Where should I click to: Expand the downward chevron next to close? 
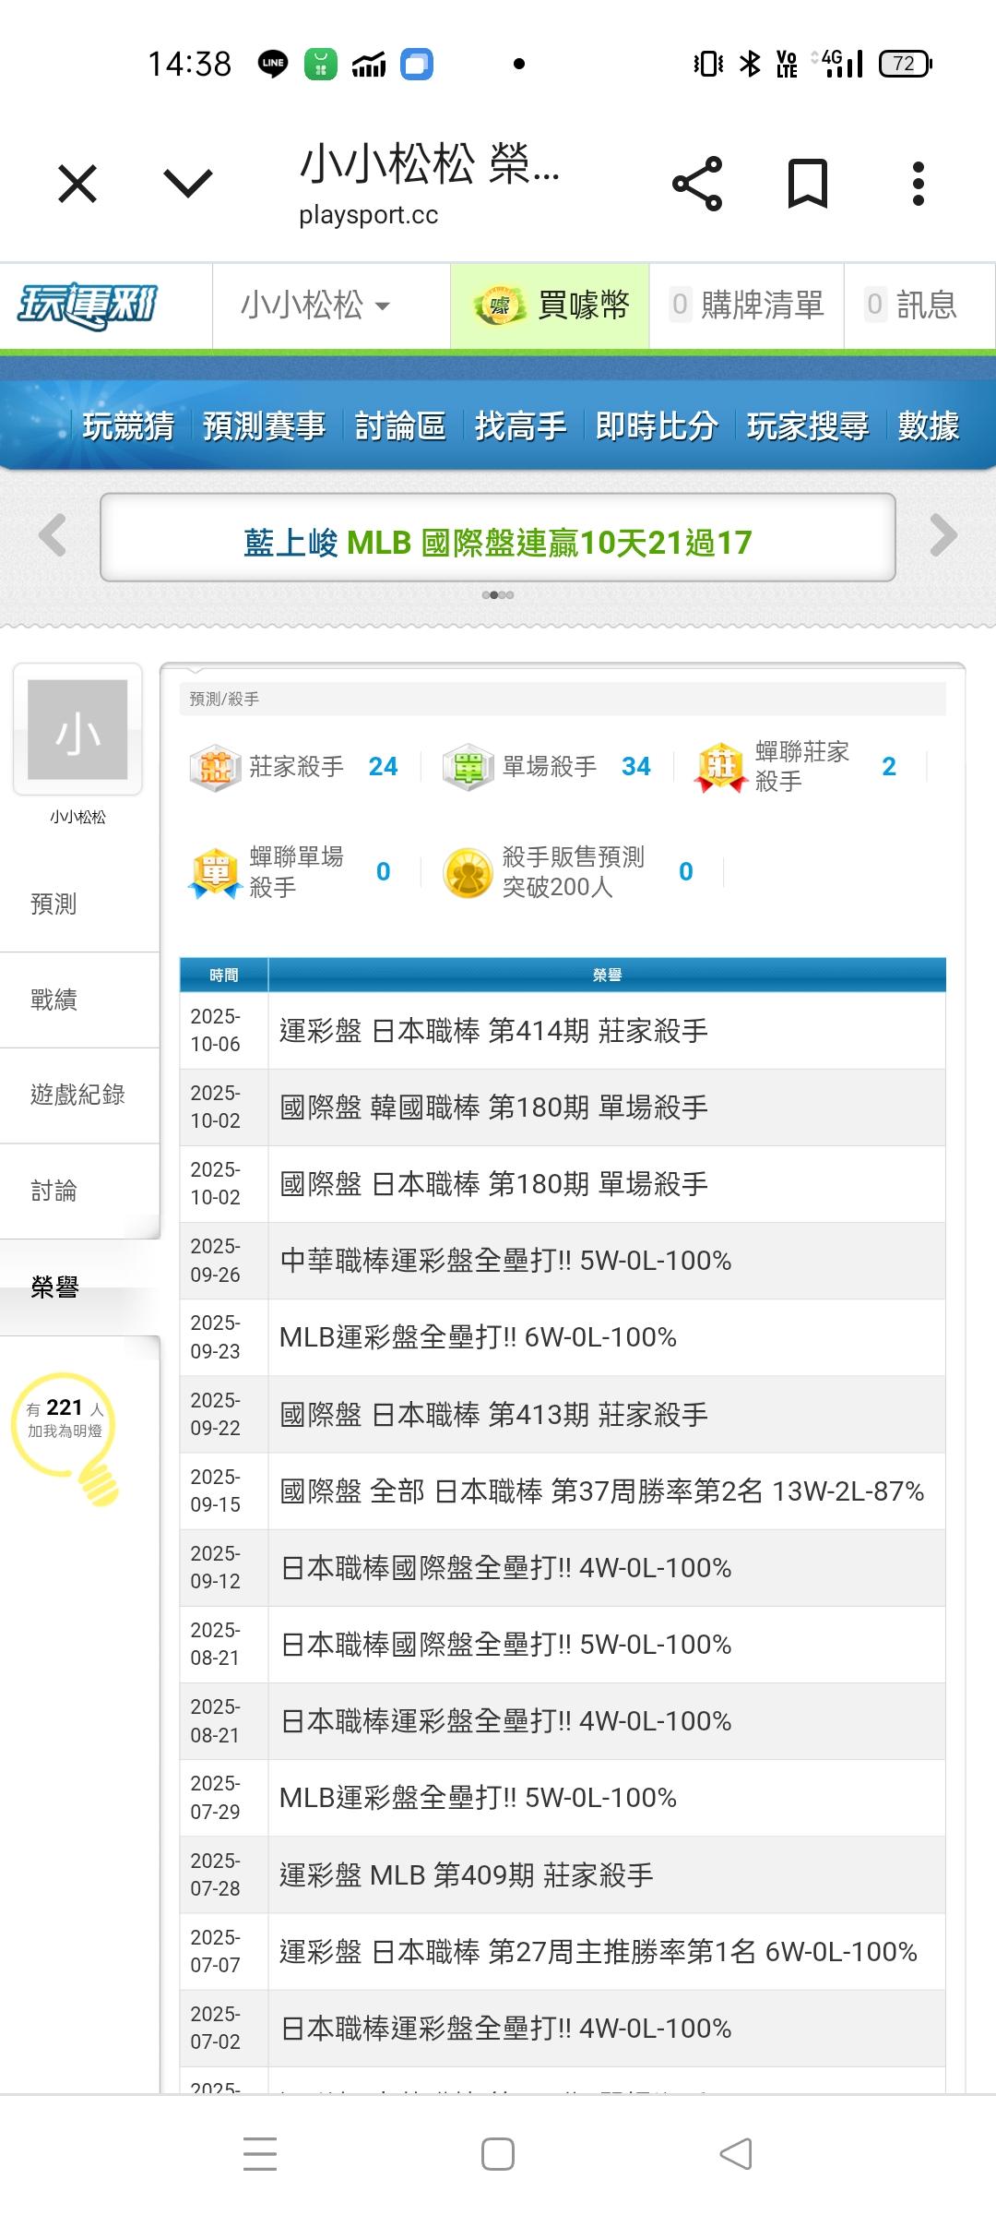pos(188,183)
